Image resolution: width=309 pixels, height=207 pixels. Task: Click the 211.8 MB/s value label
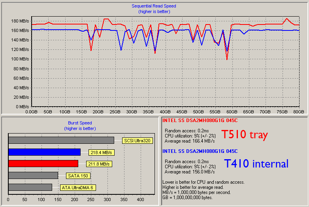99,164
